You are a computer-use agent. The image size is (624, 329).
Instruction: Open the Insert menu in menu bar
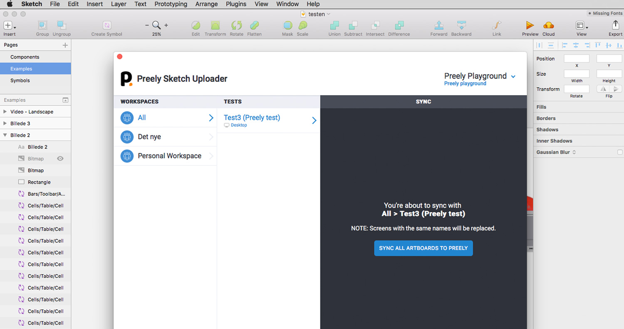point(95,4)
